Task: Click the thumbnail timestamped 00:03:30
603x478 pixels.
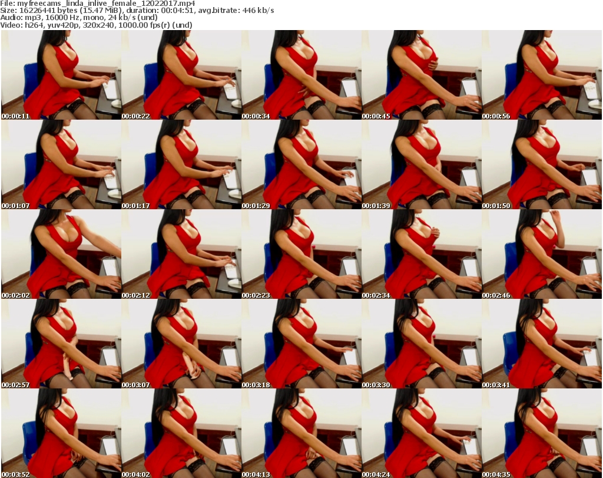Action: click(422, 344)
